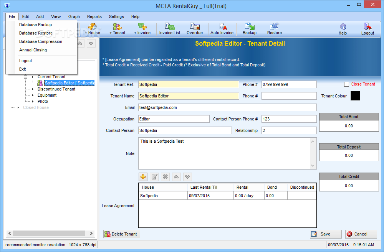Click the Restore toolbar icon
Viewport: 384px width, 252px height.
coord(275,29)
